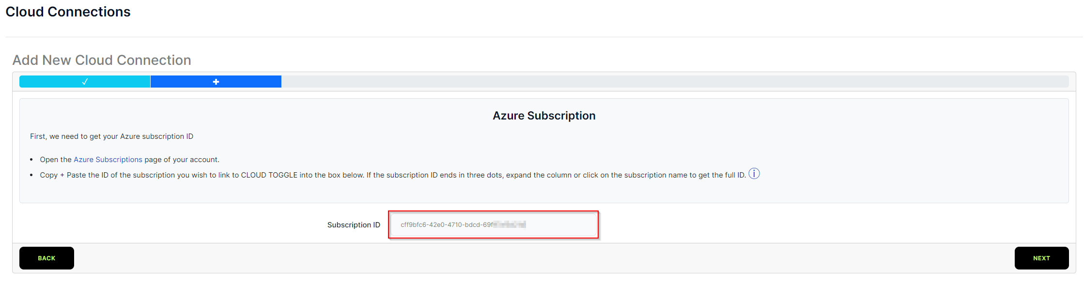Open the info tooltip icon after instructions
The image size is (1084, 284).
pyautogui.click(x=754, y=174)
